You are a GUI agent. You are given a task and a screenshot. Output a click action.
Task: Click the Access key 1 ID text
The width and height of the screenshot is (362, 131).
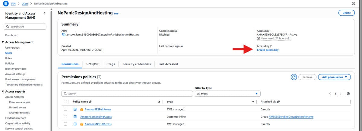coord(273,35)
